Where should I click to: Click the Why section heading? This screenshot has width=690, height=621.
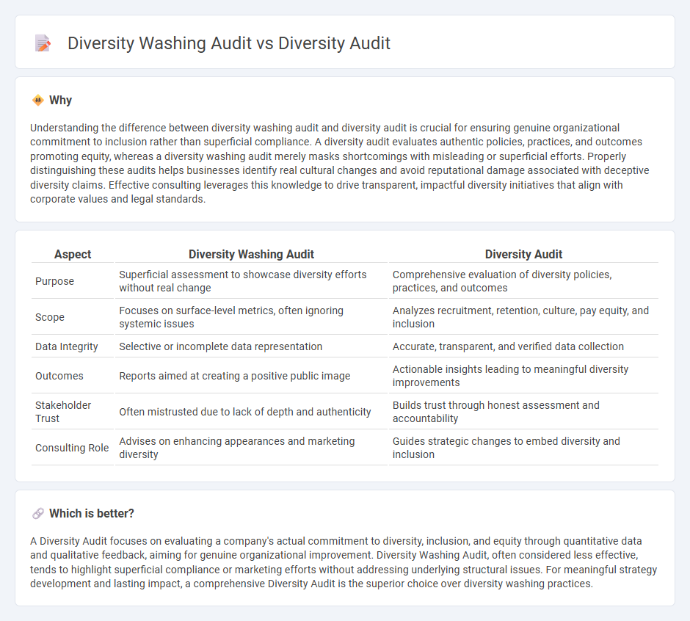(60, 101)
